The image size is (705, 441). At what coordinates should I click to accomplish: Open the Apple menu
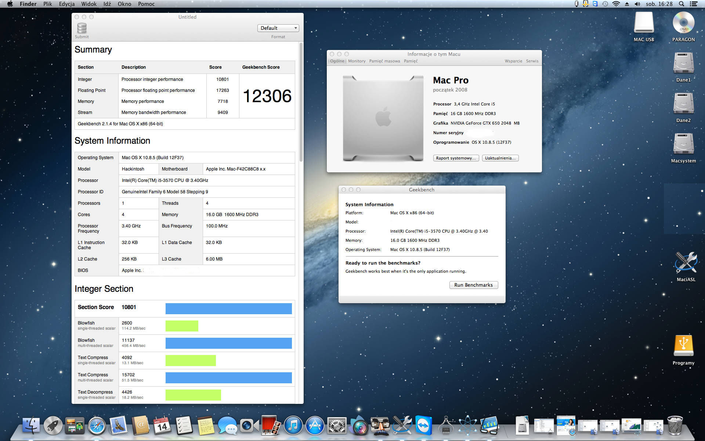coord(10,4)
